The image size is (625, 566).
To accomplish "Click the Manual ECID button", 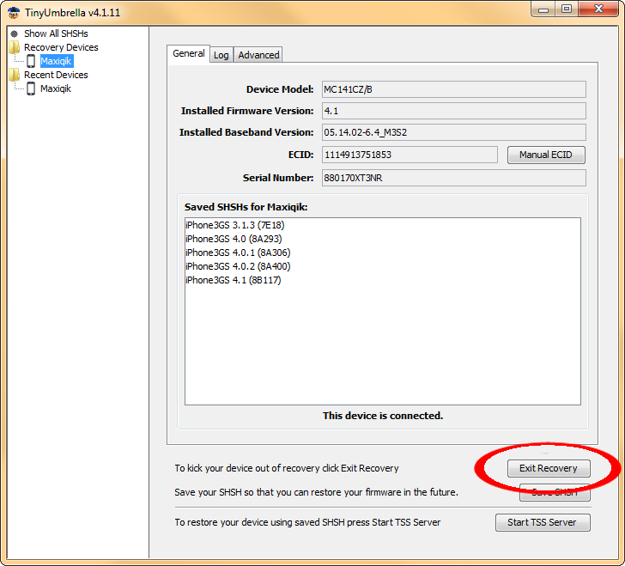I will coord(546,155).
